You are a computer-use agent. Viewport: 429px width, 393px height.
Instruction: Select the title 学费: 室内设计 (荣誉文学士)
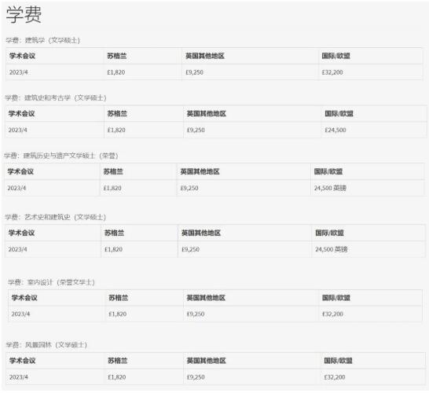pos(51,282)
